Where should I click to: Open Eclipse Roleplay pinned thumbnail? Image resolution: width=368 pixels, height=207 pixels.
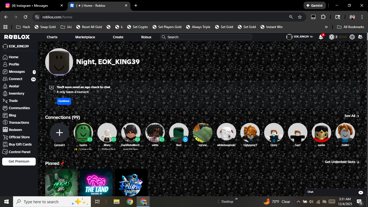(x=131, y=182)
